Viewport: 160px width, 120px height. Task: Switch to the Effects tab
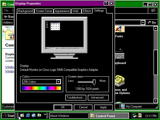click(x=87, y=11)
